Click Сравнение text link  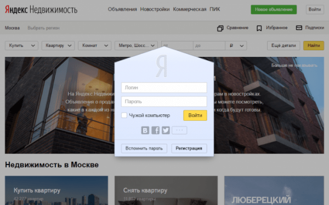click(237, 28)
